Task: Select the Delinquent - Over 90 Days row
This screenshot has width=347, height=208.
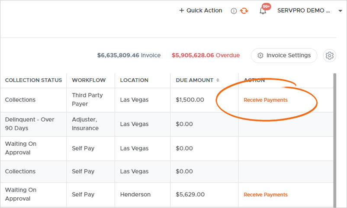Action: [30, 124]
